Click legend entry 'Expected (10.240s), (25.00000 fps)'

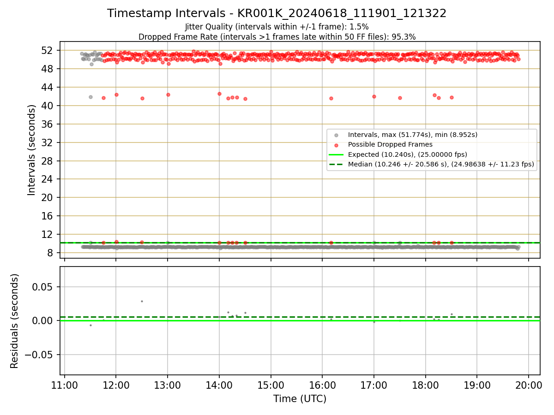pos(408,154)
